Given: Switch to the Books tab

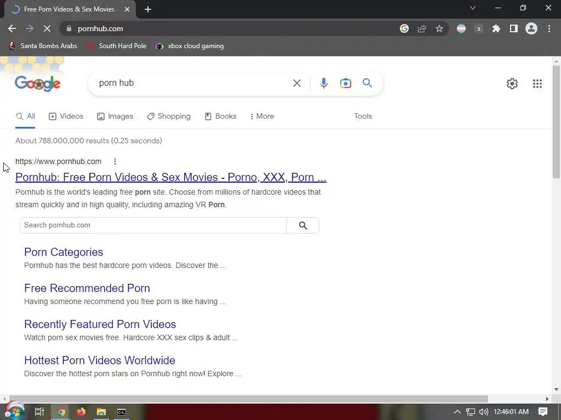Looking at the screenshot, I should pyautogui.click(x=220, y=116).
